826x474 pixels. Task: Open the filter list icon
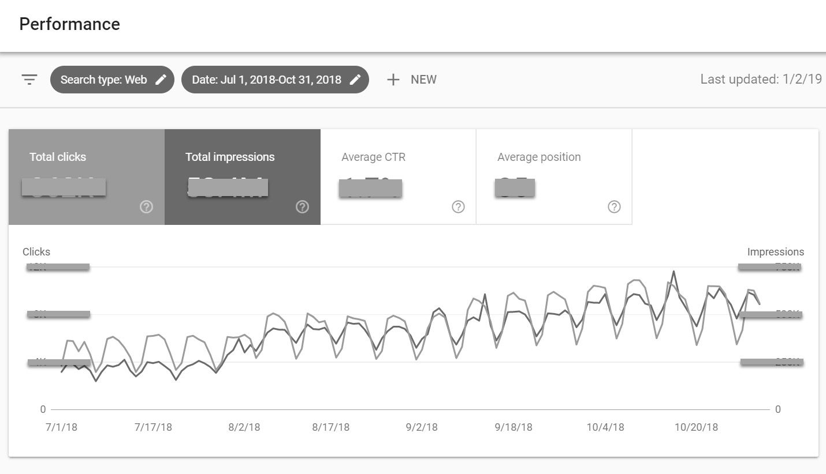click(29, 80)
